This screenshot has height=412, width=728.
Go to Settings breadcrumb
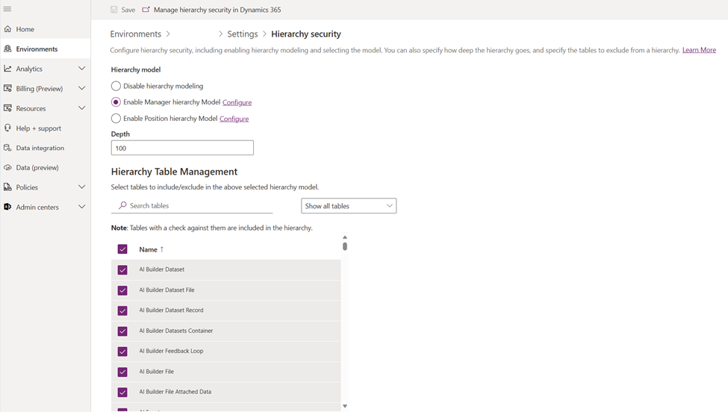pos(243,34)
